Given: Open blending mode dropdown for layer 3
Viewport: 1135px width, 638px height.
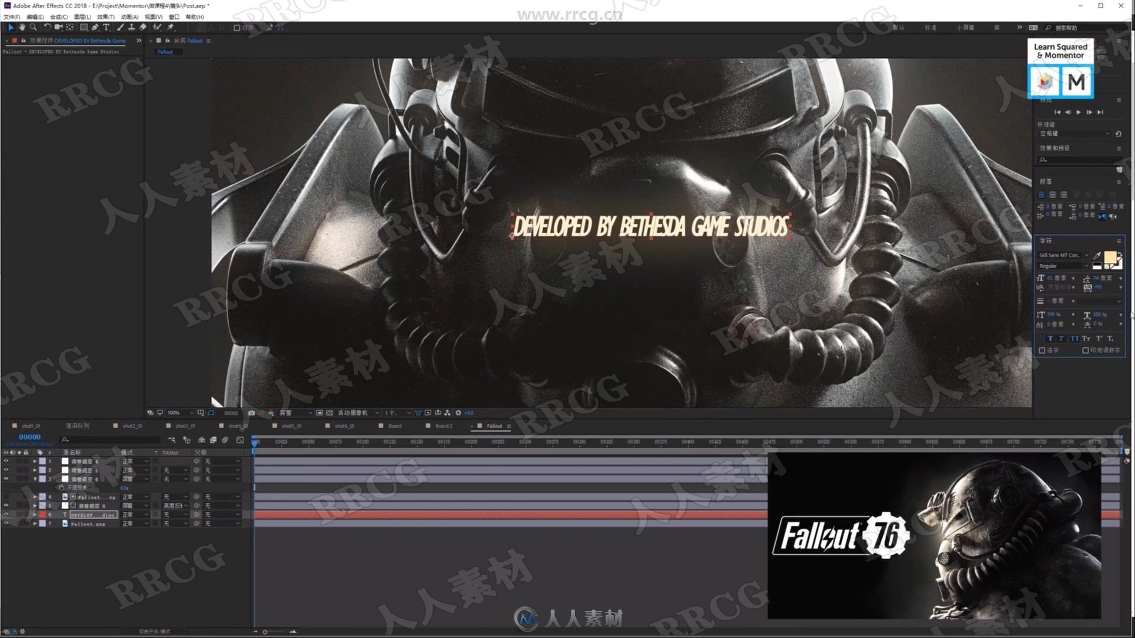Looking at the screenshot, I should click(x=135, y=479).
